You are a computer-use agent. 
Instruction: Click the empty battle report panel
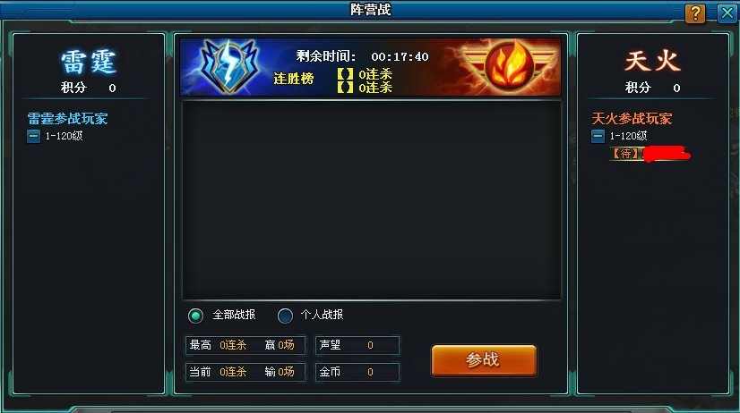tap(372, 200)
